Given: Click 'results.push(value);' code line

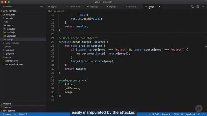Looking at the screenshot, I should coord(86,19).
